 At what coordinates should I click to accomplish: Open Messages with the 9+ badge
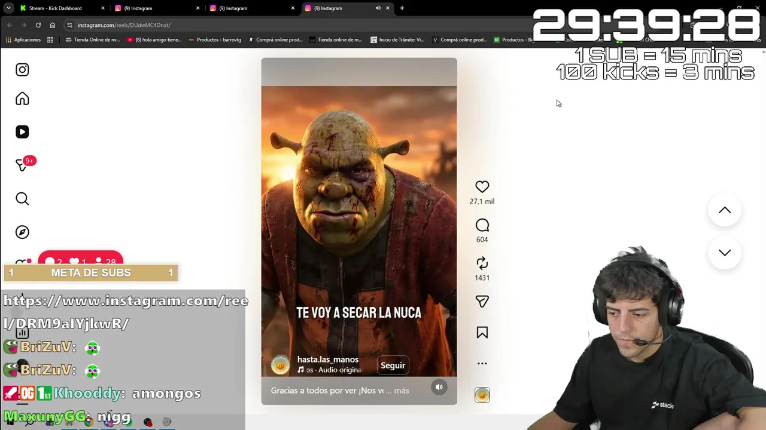(22, 165)
